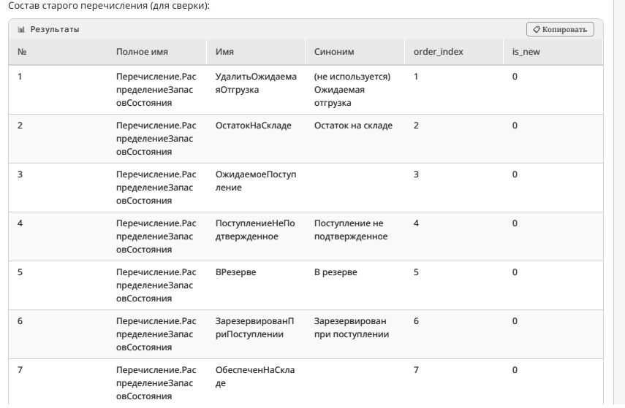Select the ОстатокНаСкладе name cell
This screenshot has height=408, width=625.
[256, 139]
